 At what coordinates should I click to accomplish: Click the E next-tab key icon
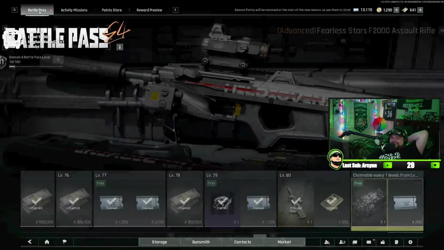click(x=176, y=10)
